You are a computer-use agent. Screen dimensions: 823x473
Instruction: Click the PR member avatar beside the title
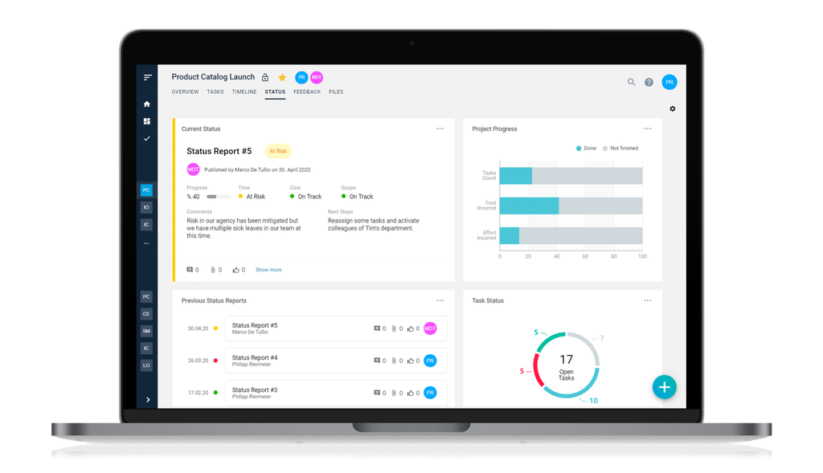301,77
